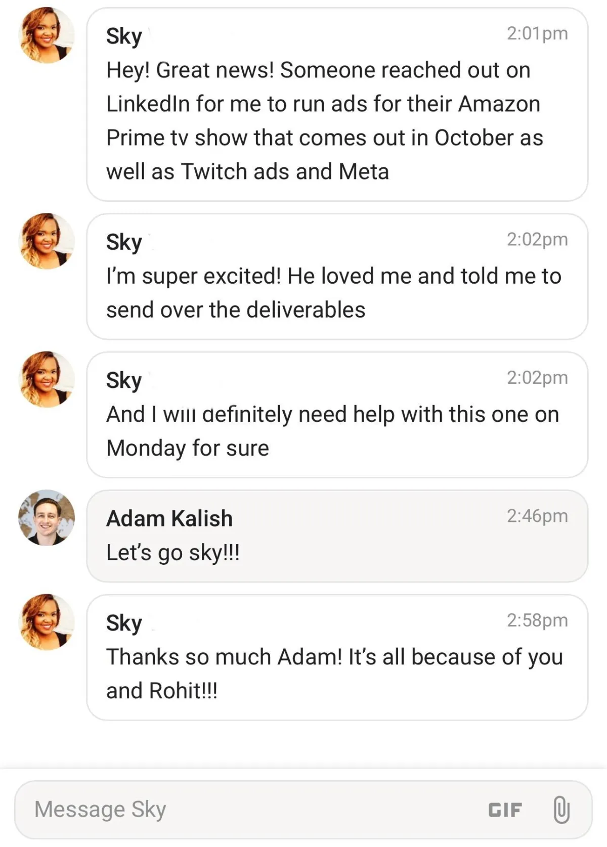Click the 2:46pm timestamp on Adam's message

[537, 516]
